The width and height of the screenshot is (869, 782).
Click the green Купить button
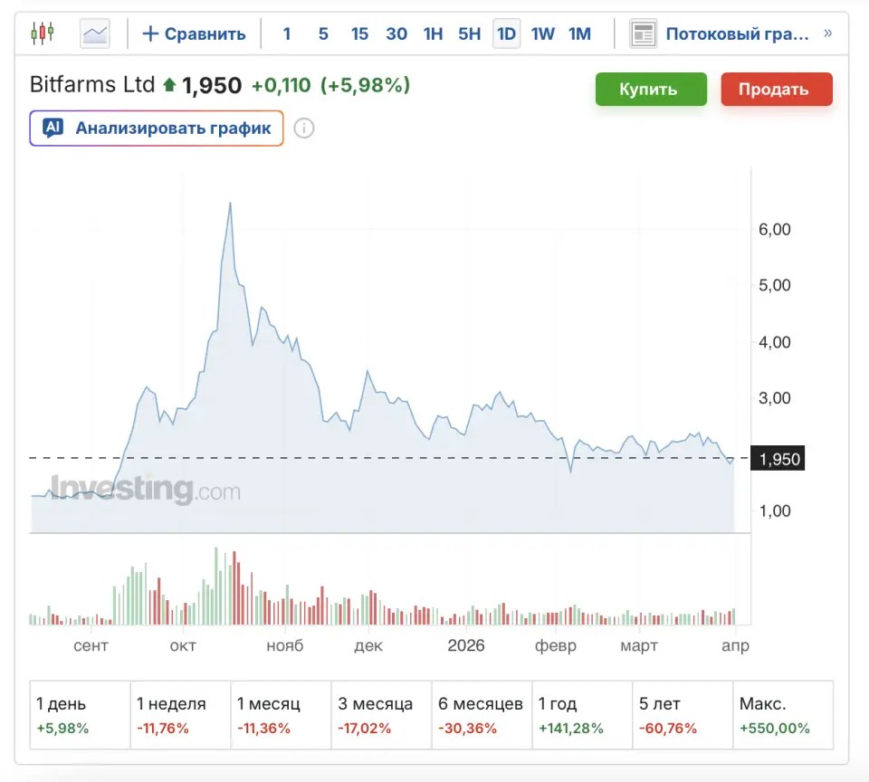651,90
